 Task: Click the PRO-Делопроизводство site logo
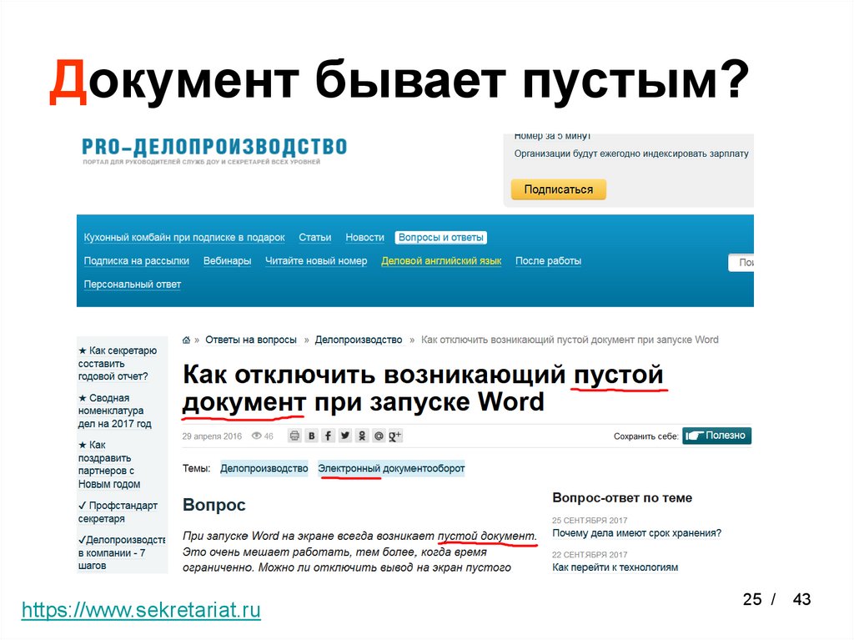(x=214, y=150)
